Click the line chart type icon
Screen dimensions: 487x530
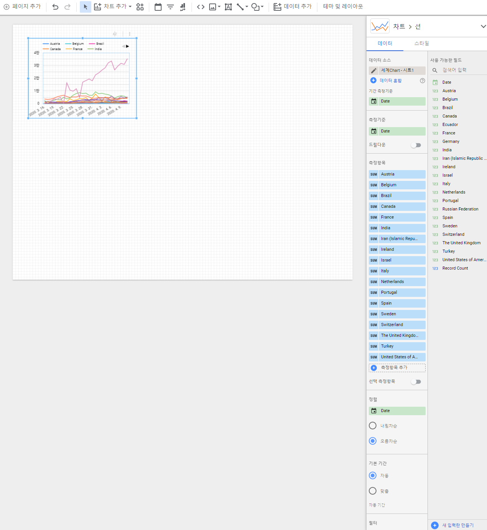tap(380, 26)
